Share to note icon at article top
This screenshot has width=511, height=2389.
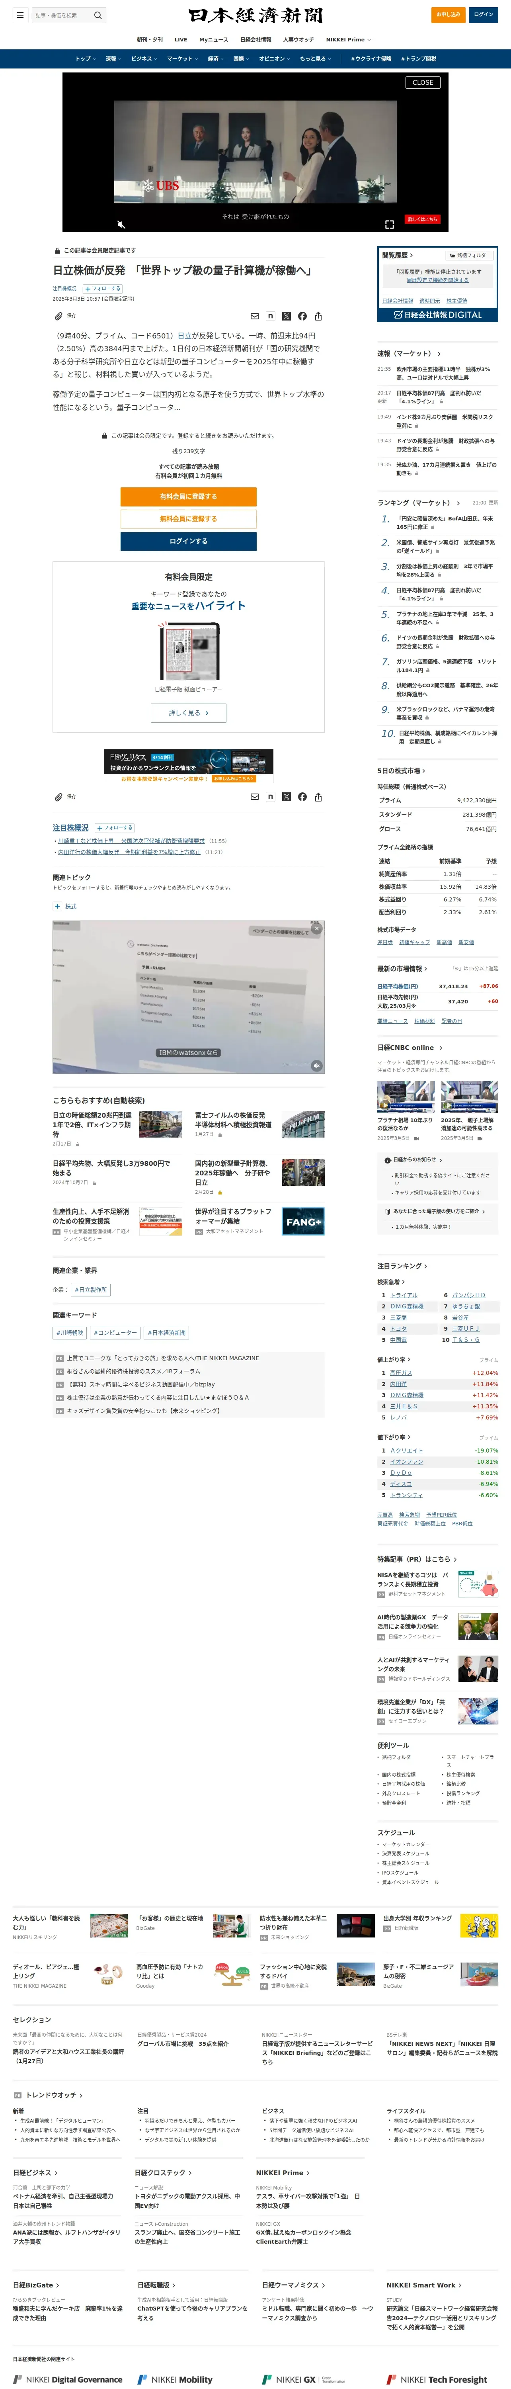pyautogui.click(x=270, y=316)
